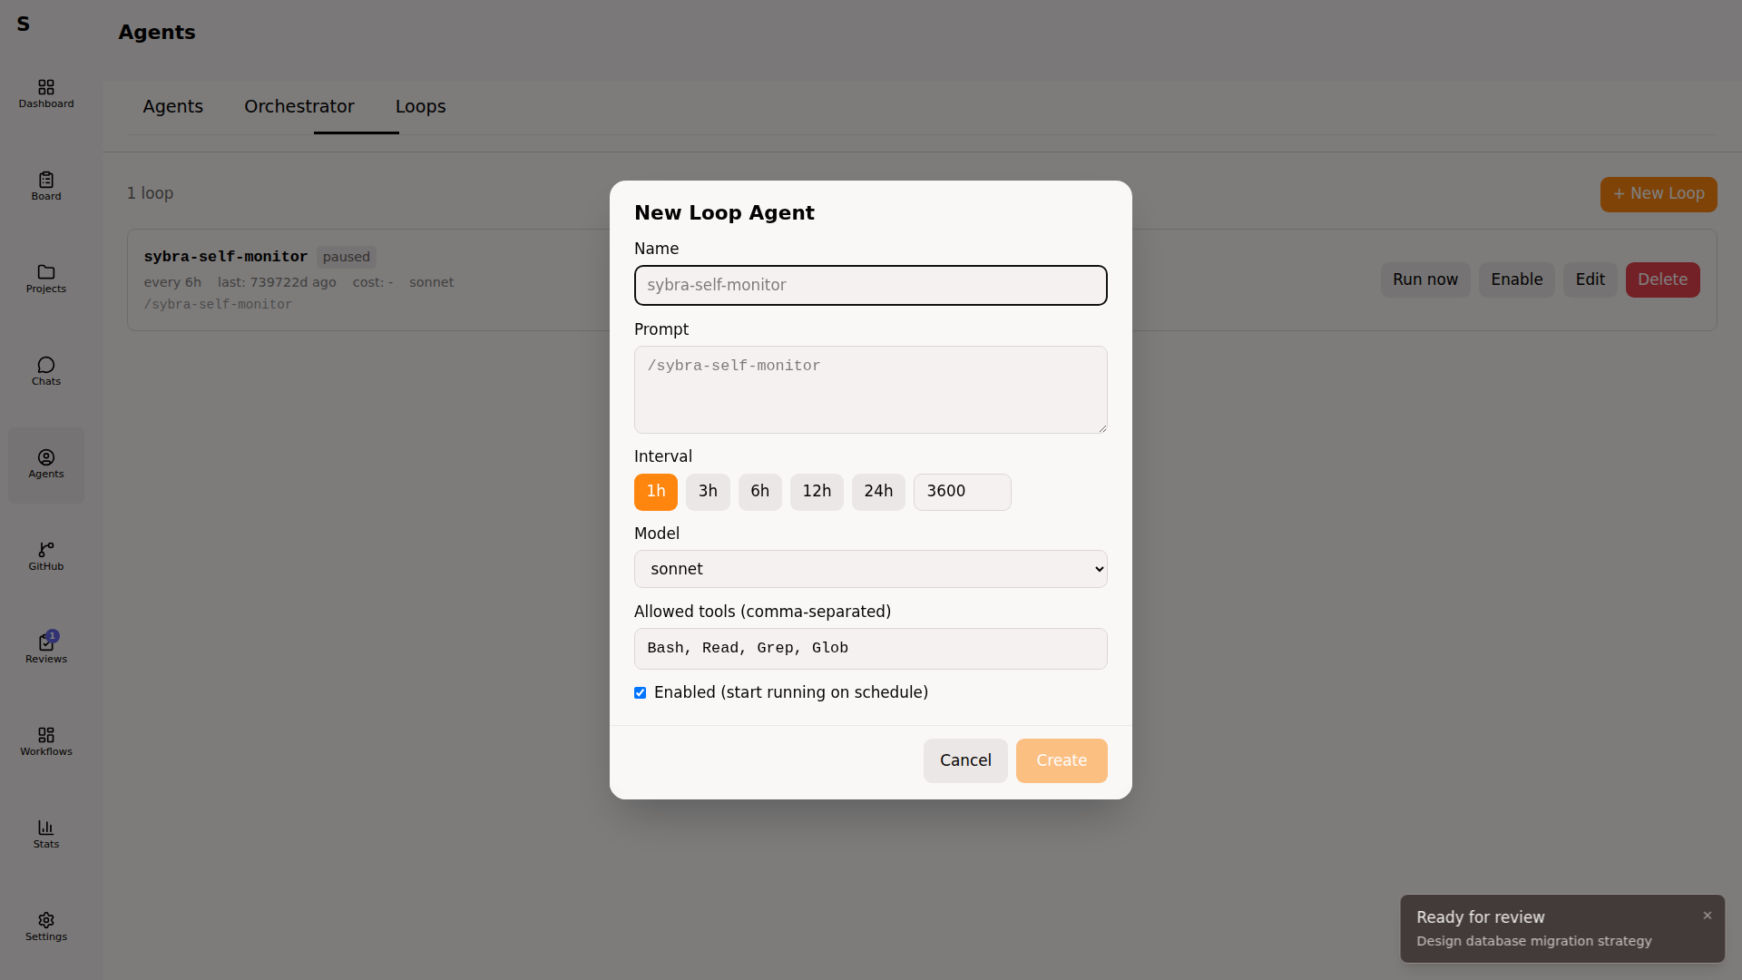Dismiss the Ready for review notification
The image size is (1742, 980).
tap(1707, 916)
